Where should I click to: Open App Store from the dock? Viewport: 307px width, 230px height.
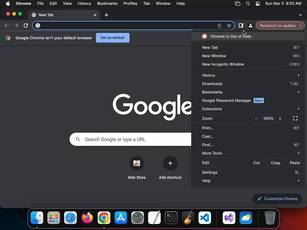click(x=121, y=218)
